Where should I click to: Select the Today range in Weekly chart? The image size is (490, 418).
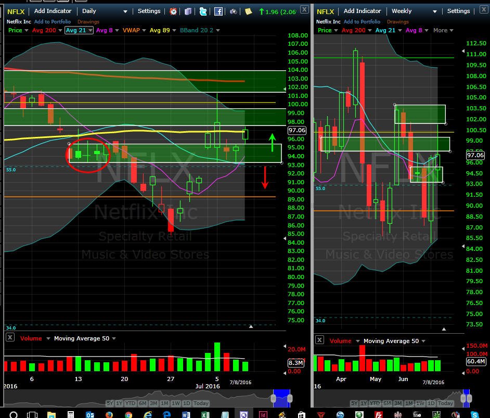click(x=445, y=403)
